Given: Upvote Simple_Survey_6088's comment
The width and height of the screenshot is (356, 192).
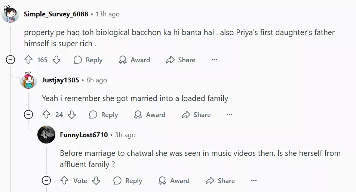Looking at the screenshot, I should pos(29,60).
